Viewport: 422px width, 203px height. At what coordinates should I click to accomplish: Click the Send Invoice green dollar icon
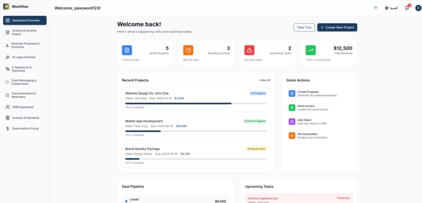(x=292, y=108)
